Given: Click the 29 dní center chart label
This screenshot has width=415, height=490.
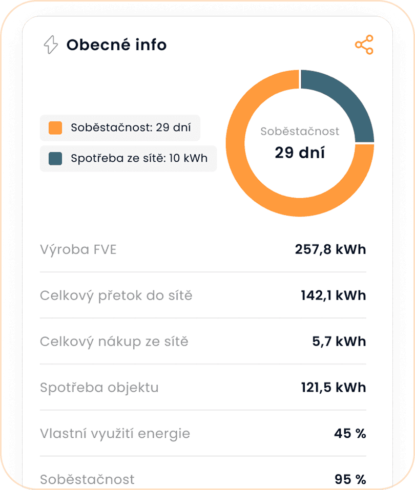Looking at the screenshot, I should pyautogui.click(x=300, y=153).
